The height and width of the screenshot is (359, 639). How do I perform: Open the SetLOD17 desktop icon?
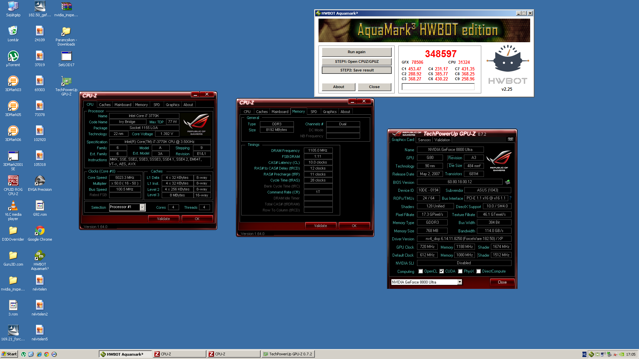click(x=66, y=59)
